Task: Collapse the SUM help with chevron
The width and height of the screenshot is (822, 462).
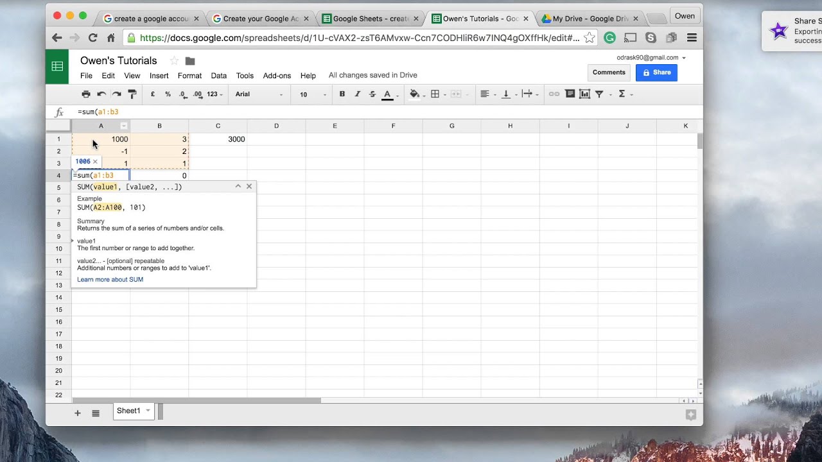Action: (x=238, y=187)
